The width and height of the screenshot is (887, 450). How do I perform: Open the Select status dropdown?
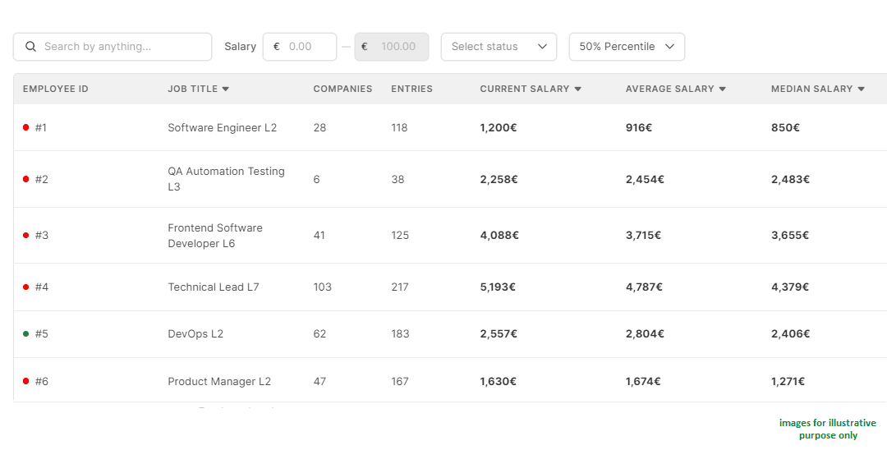[499, 47]
